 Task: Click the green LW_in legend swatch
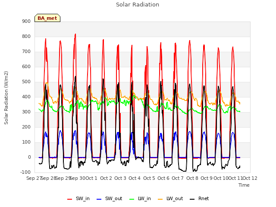(132, 199)
